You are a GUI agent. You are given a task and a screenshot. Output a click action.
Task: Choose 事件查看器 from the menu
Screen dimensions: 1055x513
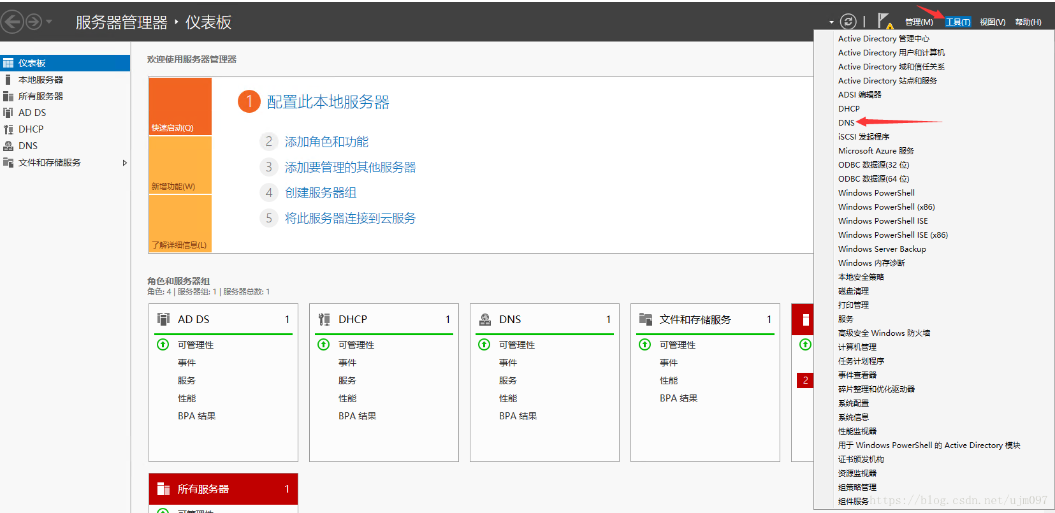click(857, 375)
